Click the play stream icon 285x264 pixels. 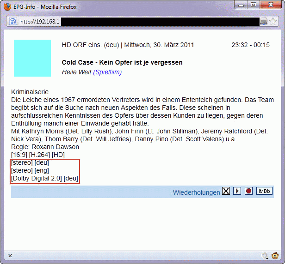[x=237, y=191]
